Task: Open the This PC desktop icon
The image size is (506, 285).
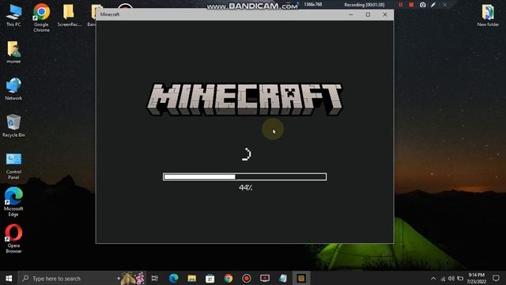Action: point(13,15)
